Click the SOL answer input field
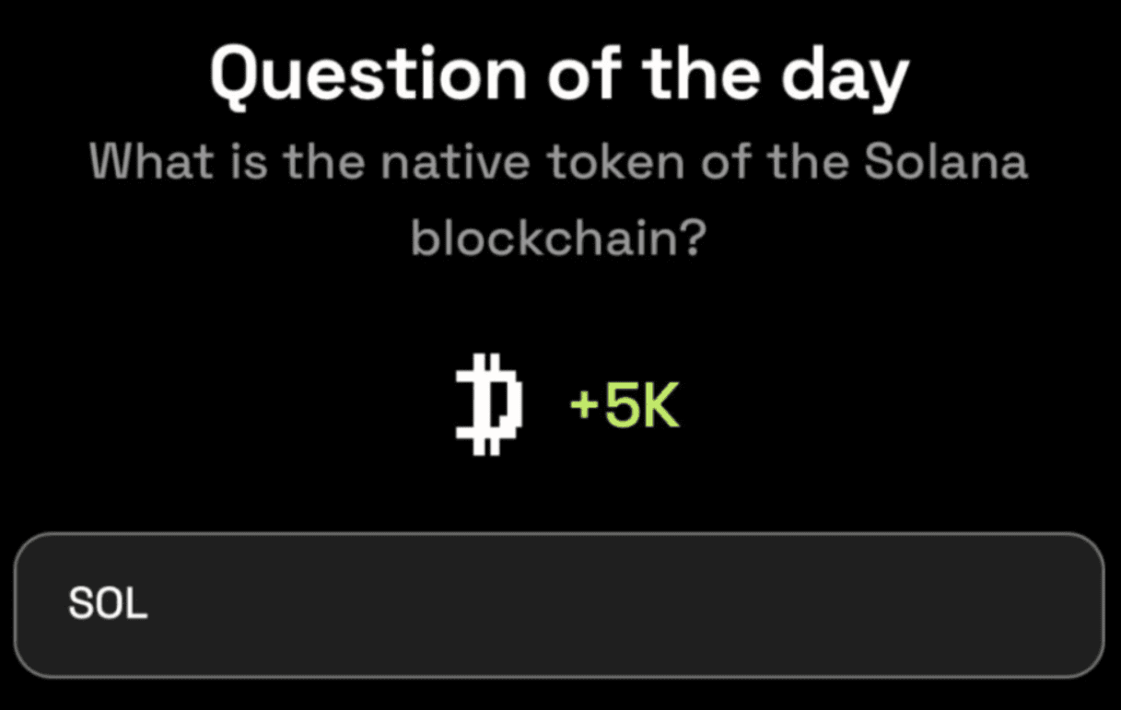Screen dimensions: 1121x710 559,604
